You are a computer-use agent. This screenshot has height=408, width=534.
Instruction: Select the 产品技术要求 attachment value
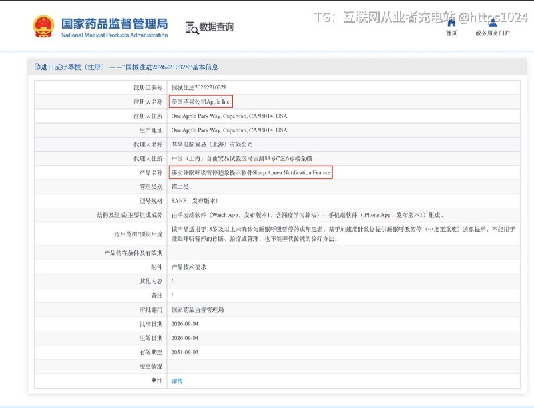[x=189, y=267]
